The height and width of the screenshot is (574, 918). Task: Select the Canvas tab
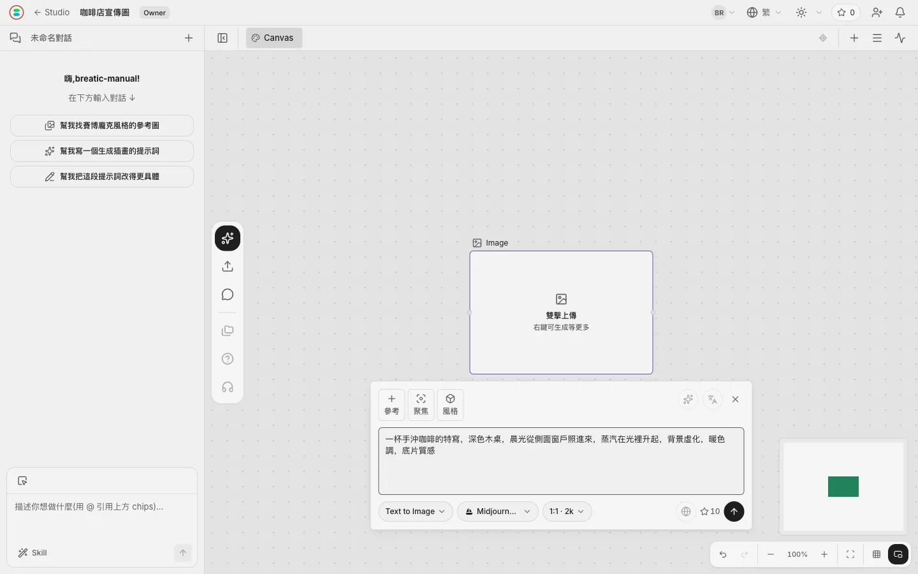point(273,38)
